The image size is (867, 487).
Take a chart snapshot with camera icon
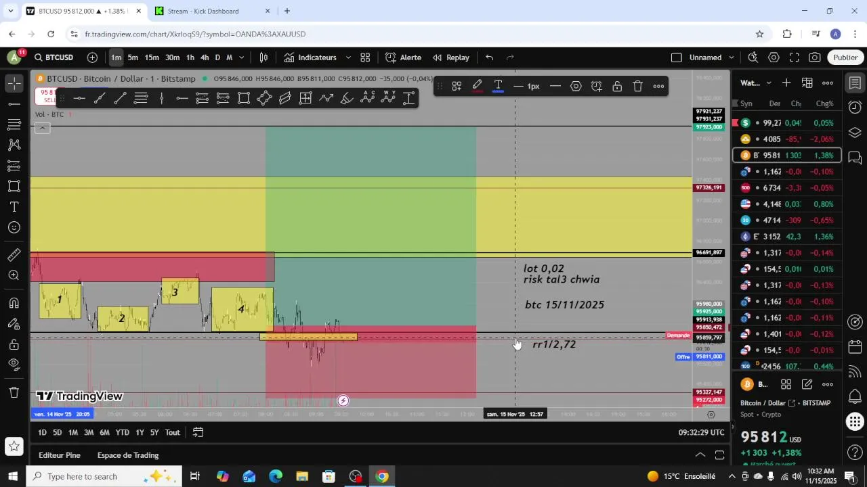point(815,57)
